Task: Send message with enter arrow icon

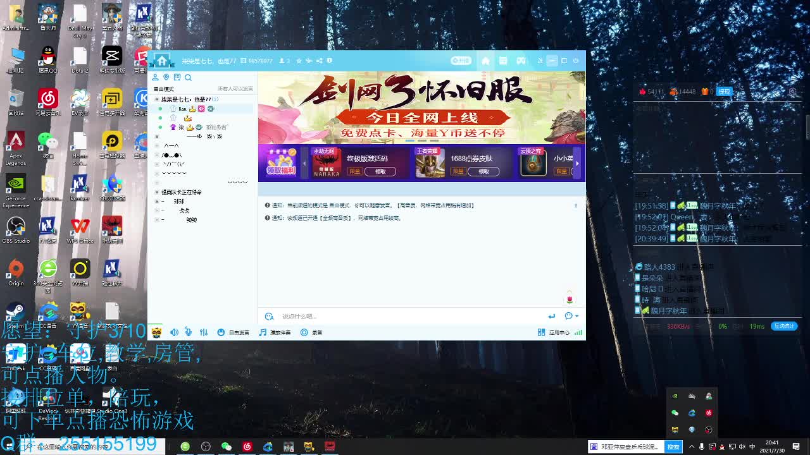Action: pyautogui.click(x=551, y=316)
